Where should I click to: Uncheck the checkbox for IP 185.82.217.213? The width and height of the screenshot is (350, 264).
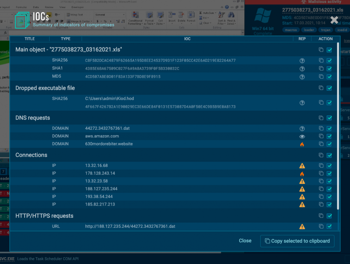(329, 205)
